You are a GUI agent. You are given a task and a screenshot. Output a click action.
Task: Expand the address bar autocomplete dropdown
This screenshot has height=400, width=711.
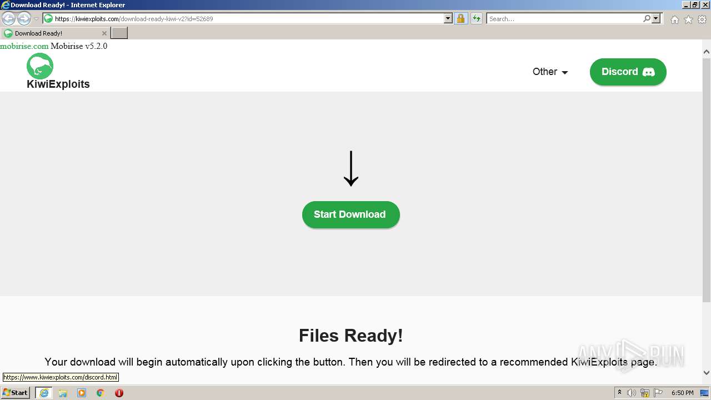pos(448,18)
